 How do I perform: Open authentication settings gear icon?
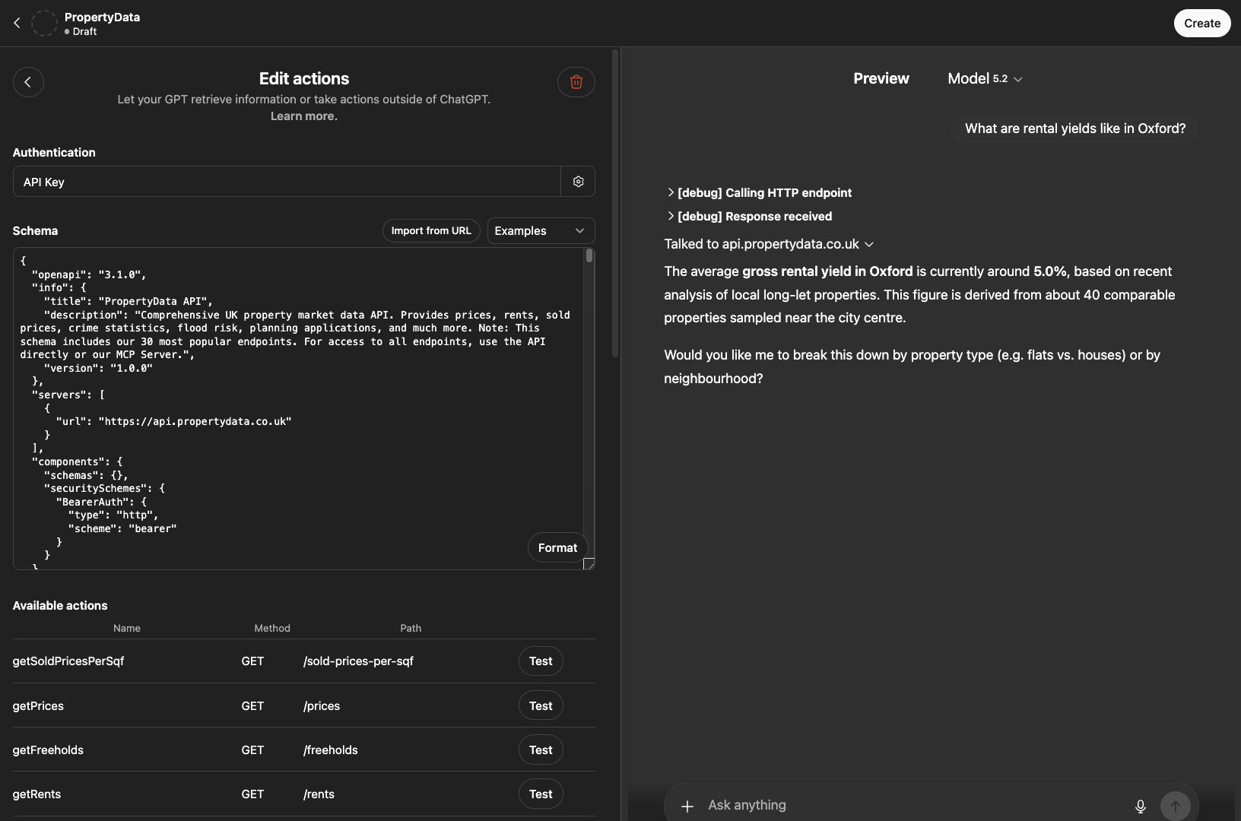(x=578, y=182)
